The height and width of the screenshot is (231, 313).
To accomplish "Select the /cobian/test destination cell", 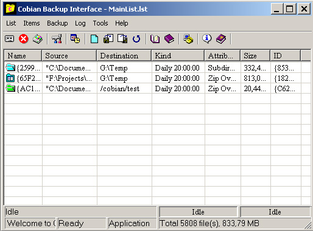I will (120, 89).
